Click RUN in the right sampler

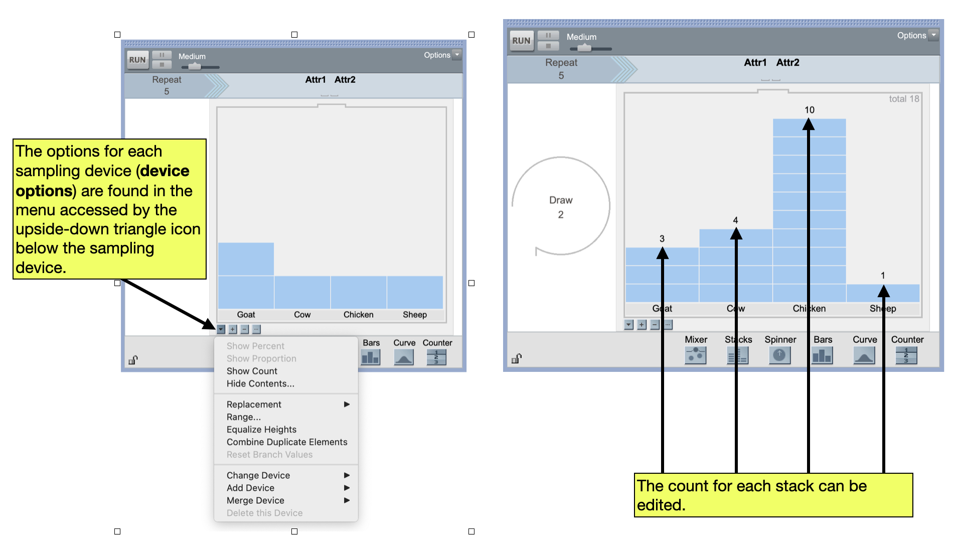[521, 41]
